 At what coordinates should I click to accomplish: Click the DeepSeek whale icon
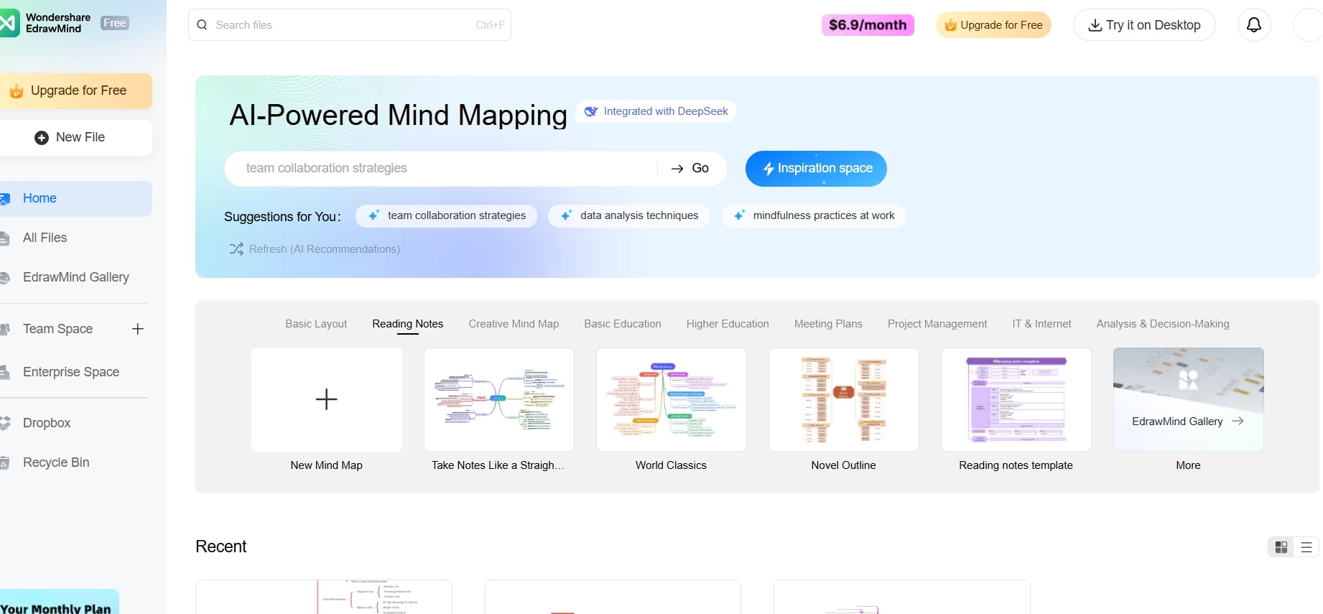click(591, 111)
